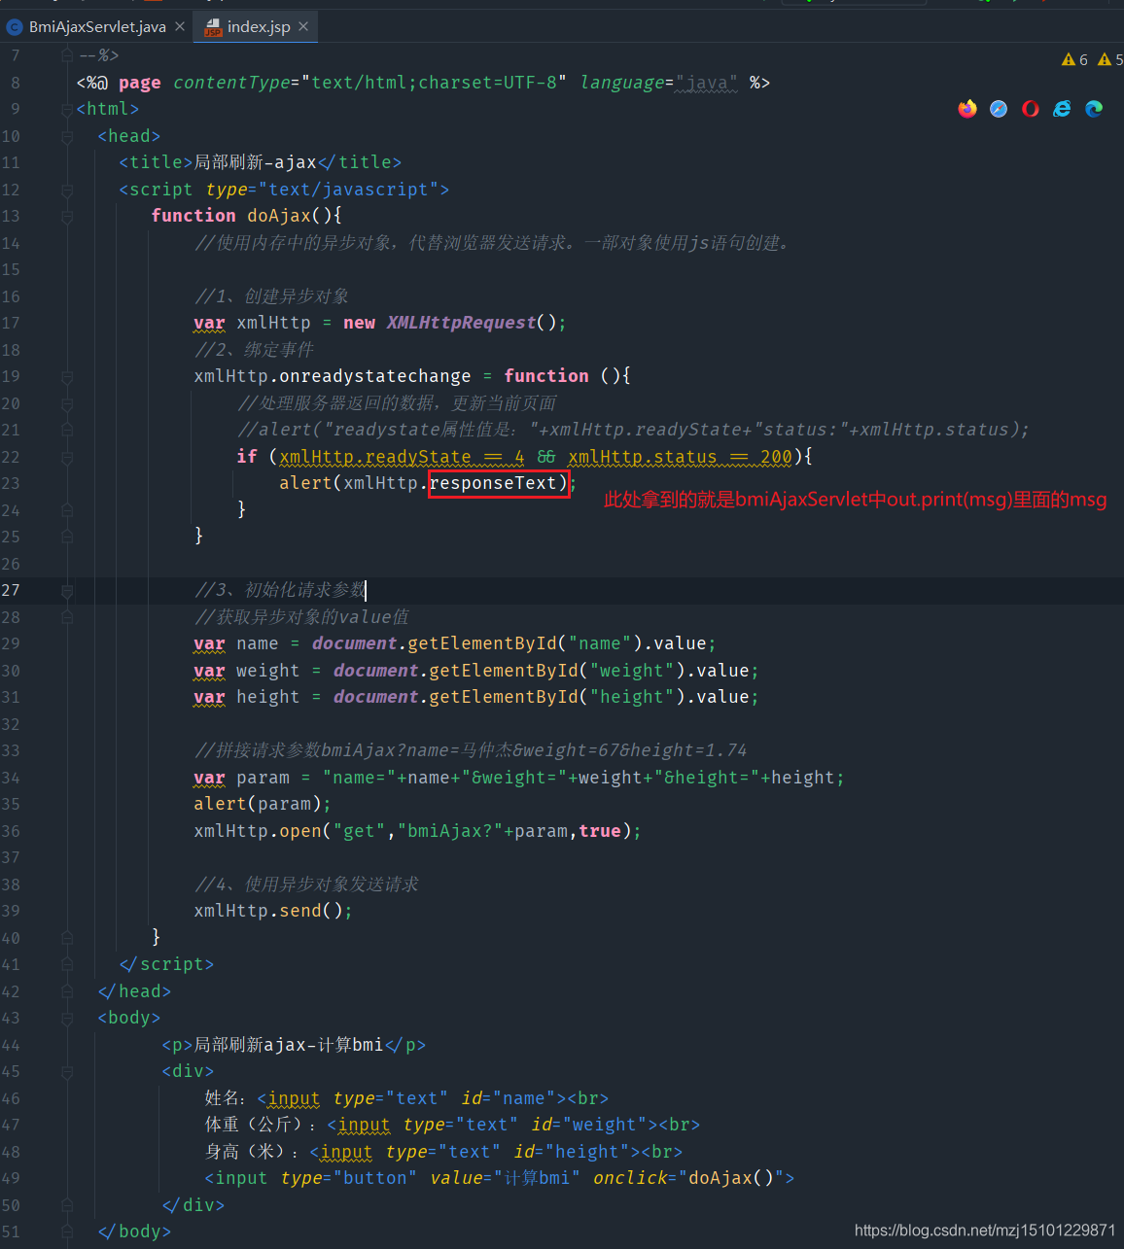Click the class icon on BmiAjaxServlet.java tab
The image size is (1124, 1249).
(15, 27)
